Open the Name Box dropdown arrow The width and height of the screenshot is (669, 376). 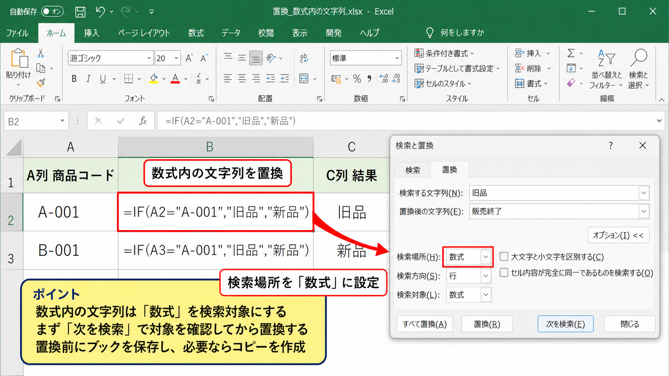click(x=62, y=121)
